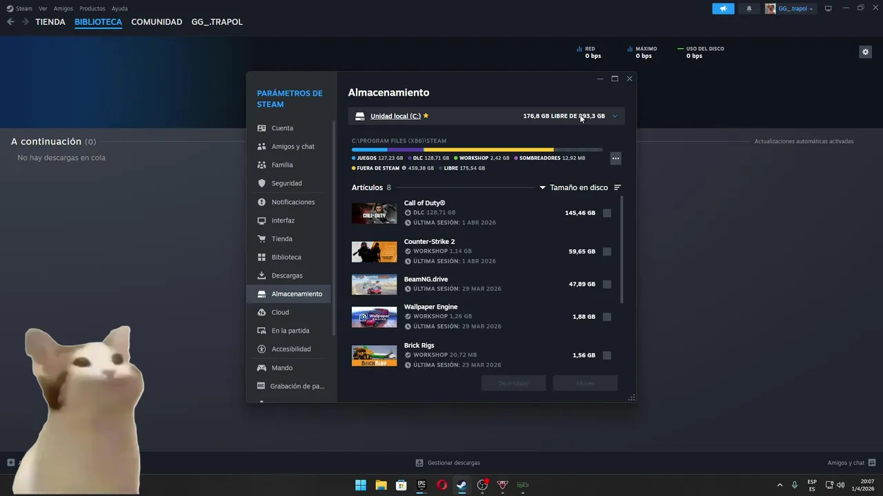Viewport: 883px width, 496px height.
Task: Click the Mando gamepad icon
Action: pyautogui.click(x=261, y=368)
